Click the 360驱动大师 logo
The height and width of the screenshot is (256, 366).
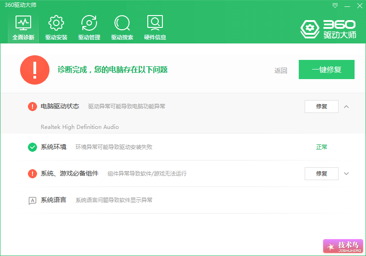328,29
